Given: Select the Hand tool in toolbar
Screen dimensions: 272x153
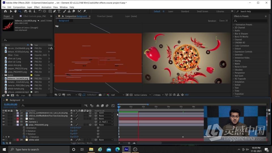Looking at the screenshot, I should coord(15,11).
